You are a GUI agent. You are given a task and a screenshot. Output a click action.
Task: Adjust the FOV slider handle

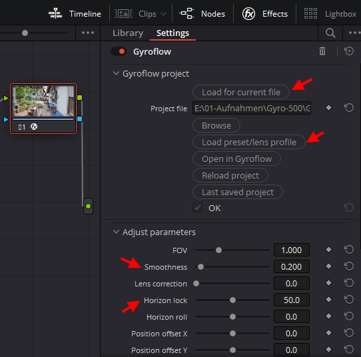click(218, 250)
